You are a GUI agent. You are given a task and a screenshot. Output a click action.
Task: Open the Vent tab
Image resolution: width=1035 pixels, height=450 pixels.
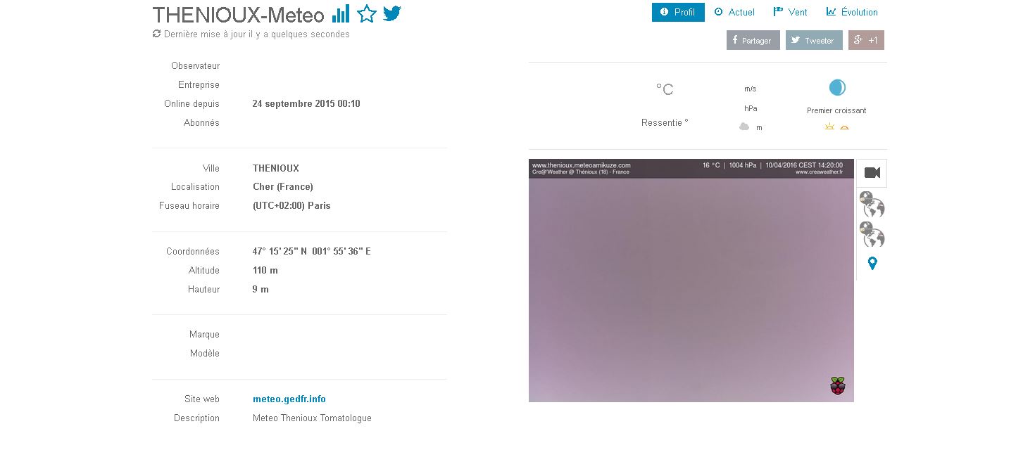(x=791, y=12)
